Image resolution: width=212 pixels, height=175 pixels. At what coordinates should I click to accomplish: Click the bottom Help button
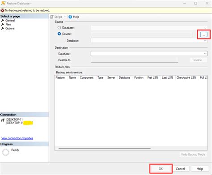(x=199, y=169)
